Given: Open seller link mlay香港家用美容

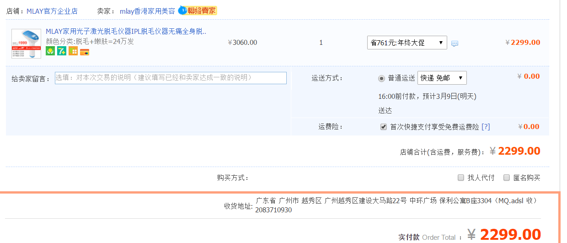Looking at the screenshot, I should click(147, 11).
